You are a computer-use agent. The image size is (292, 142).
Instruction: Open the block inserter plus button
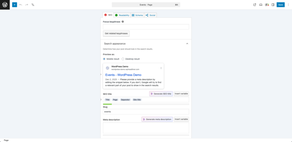pos(14,5)
